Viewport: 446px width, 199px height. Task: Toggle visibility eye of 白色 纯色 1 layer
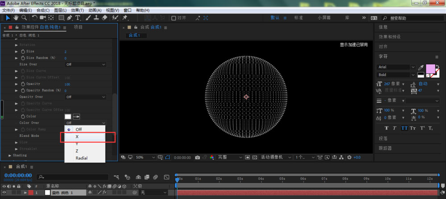(4, 193)
